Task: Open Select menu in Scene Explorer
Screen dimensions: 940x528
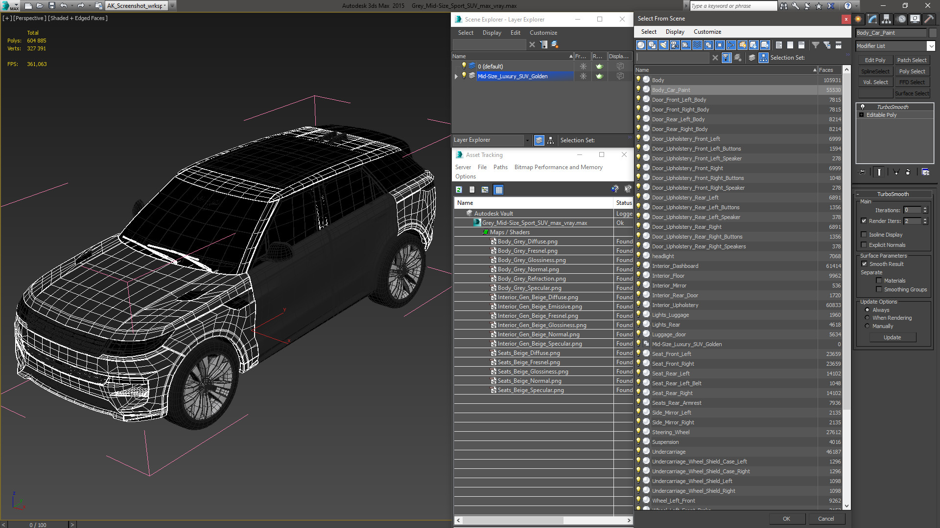Action: [466, 33]
